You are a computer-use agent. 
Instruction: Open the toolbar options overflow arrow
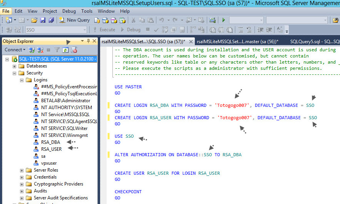tap(286, 31)
